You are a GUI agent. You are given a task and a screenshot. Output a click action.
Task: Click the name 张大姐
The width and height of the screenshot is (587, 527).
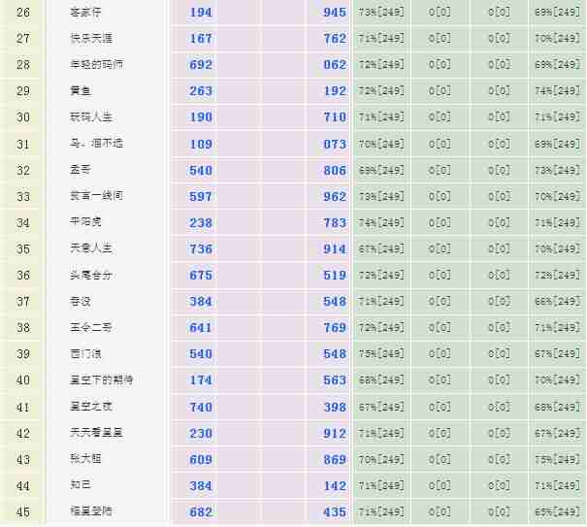click(88, 459)
